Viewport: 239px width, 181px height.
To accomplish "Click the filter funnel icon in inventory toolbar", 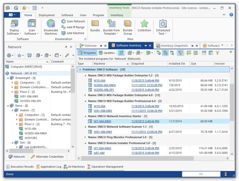I will tap(217, 53).
